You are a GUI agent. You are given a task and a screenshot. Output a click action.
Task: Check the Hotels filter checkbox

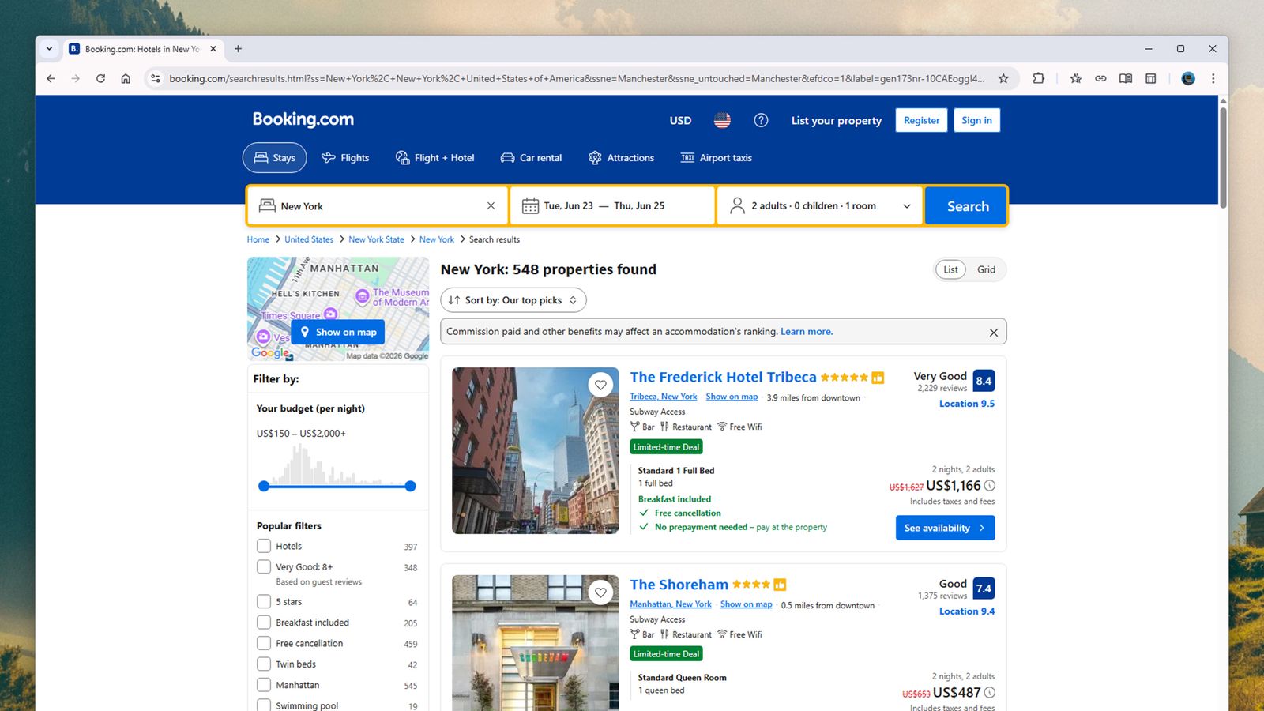(x=264, y=546)
